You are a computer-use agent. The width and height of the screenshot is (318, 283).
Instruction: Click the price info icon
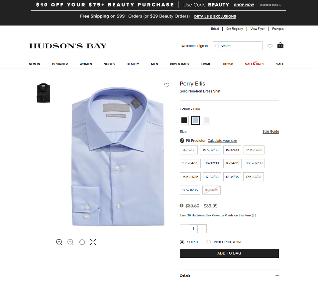click(x=181, y=205)
